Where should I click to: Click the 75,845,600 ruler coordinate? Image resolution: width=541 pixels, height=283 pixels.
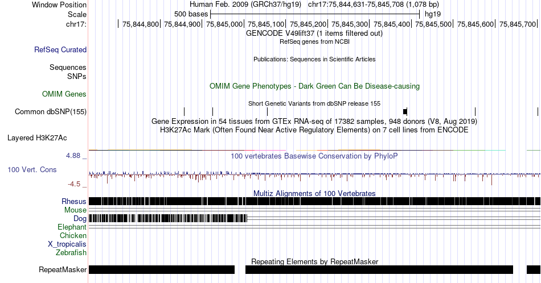coord(476,24)
